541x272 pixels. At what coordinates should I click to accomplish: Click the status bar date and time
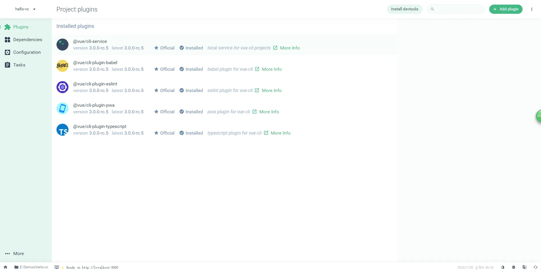[476, 267]
